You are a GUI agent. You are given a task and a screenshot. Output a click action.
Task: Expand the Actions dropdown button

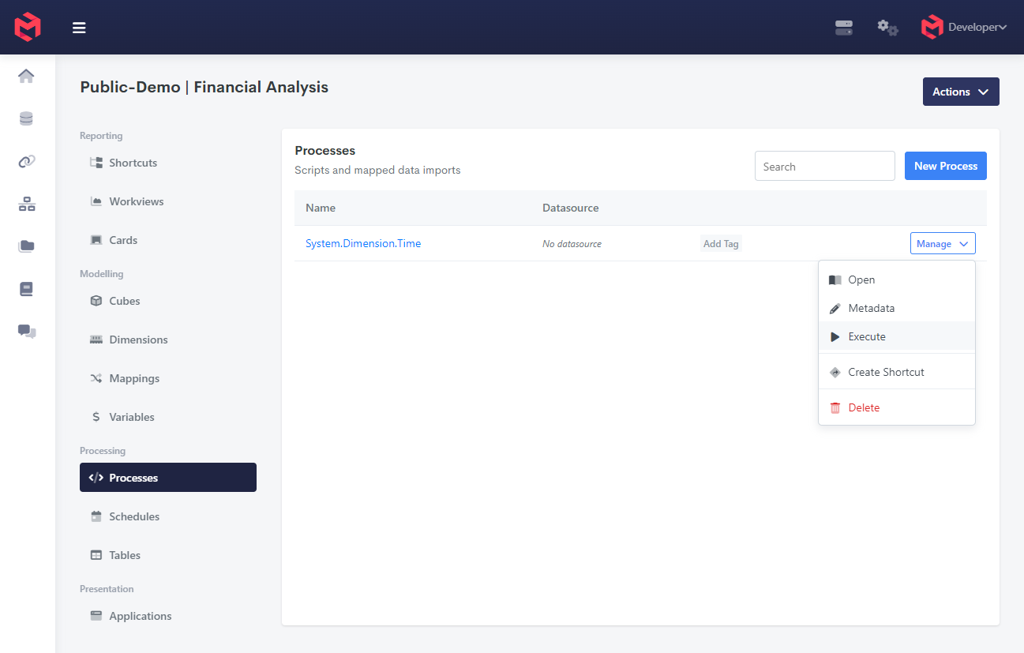pyautogui.click(x=960, y=92)
